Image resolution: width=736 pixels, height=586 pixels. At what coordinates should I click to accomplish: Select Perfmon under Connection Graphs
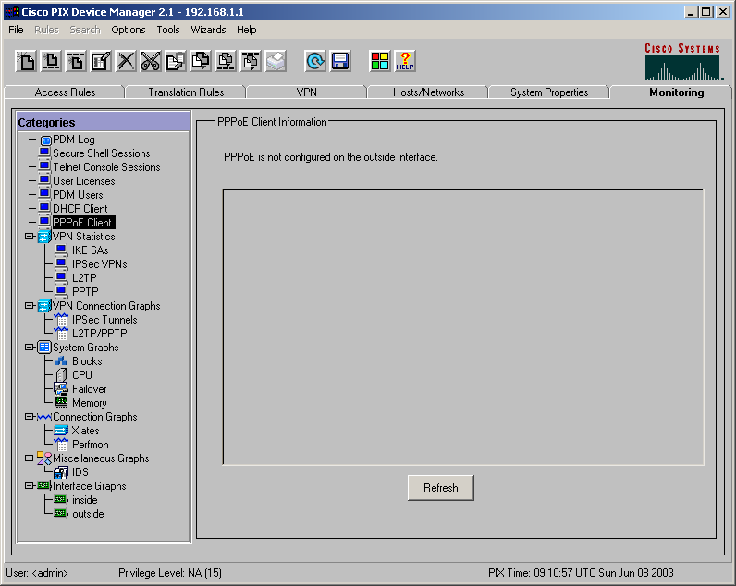[90, 445]
